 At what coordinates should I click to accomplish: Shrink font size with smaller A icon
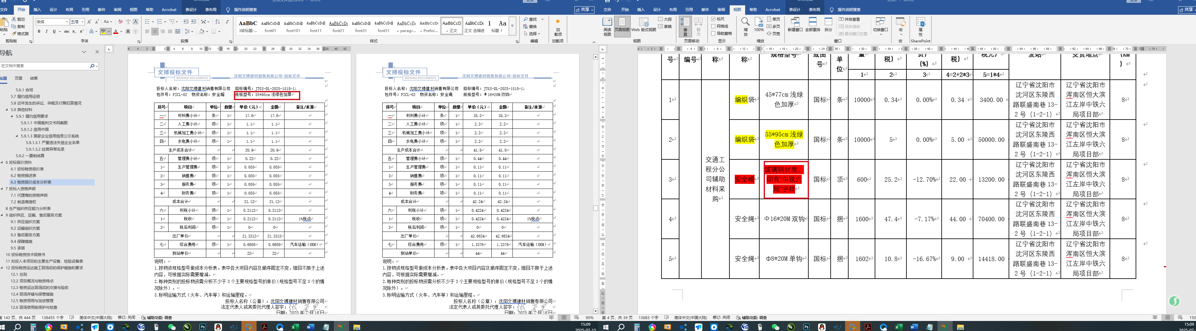coord(97,22)
